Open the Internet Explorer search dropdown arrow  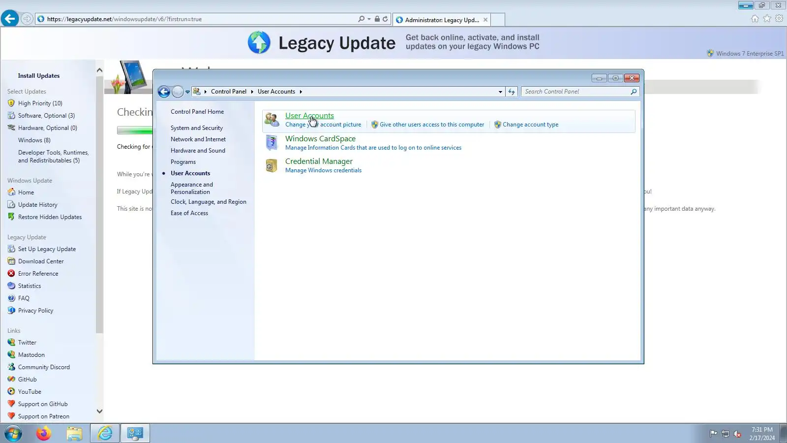pyautogui.click(x=369, y=19)
